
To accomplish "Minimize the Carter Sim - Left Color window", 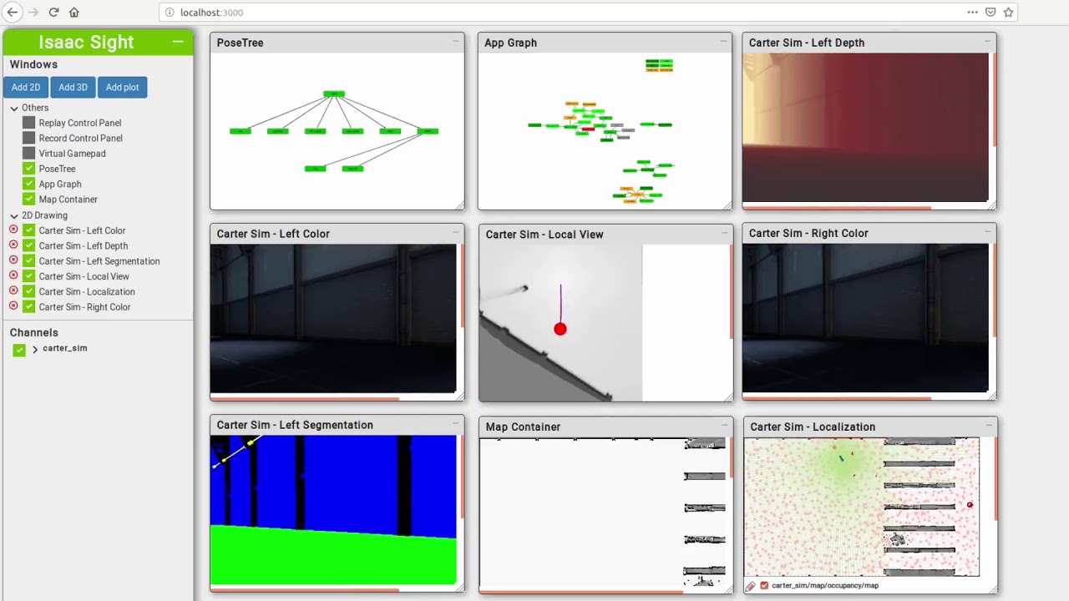I will [x=456, y=232].
